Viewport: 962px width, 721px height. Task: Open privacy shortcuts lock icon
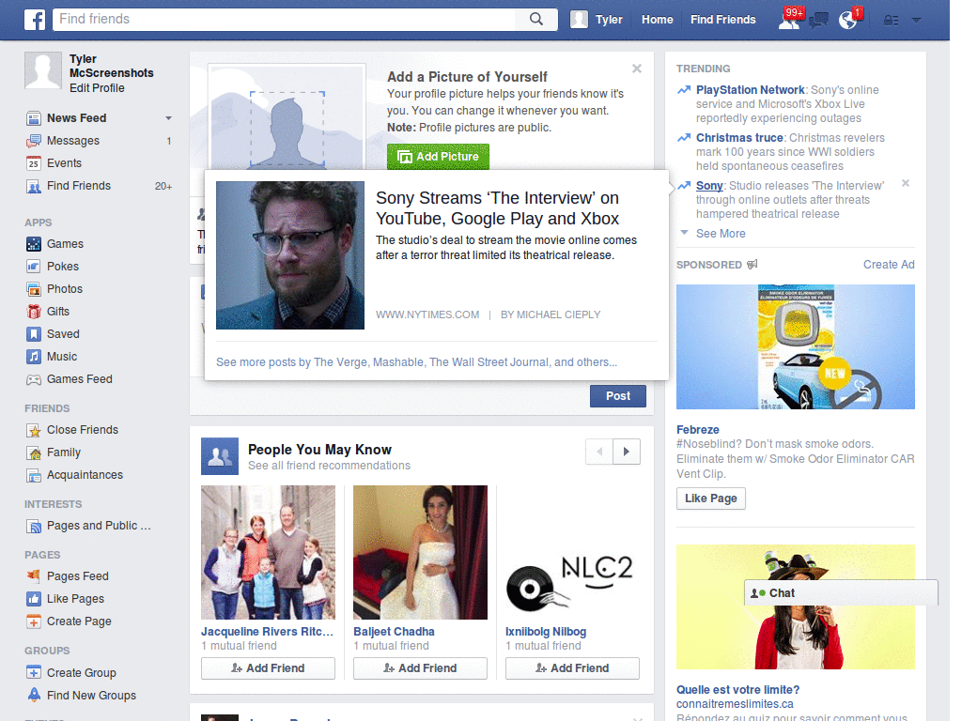tap(891, 21)
